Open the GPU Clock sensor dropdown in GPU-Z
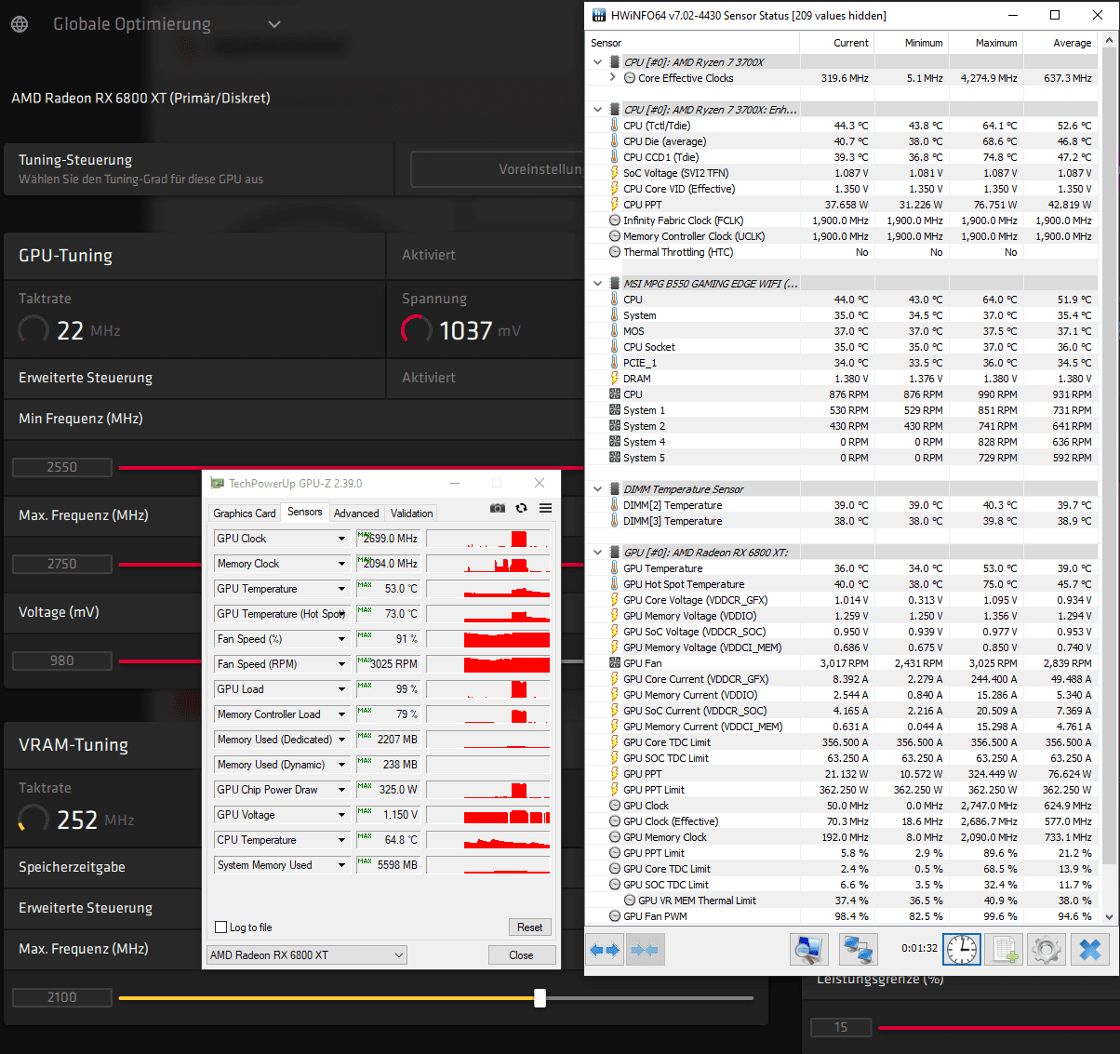 [341, 539]
